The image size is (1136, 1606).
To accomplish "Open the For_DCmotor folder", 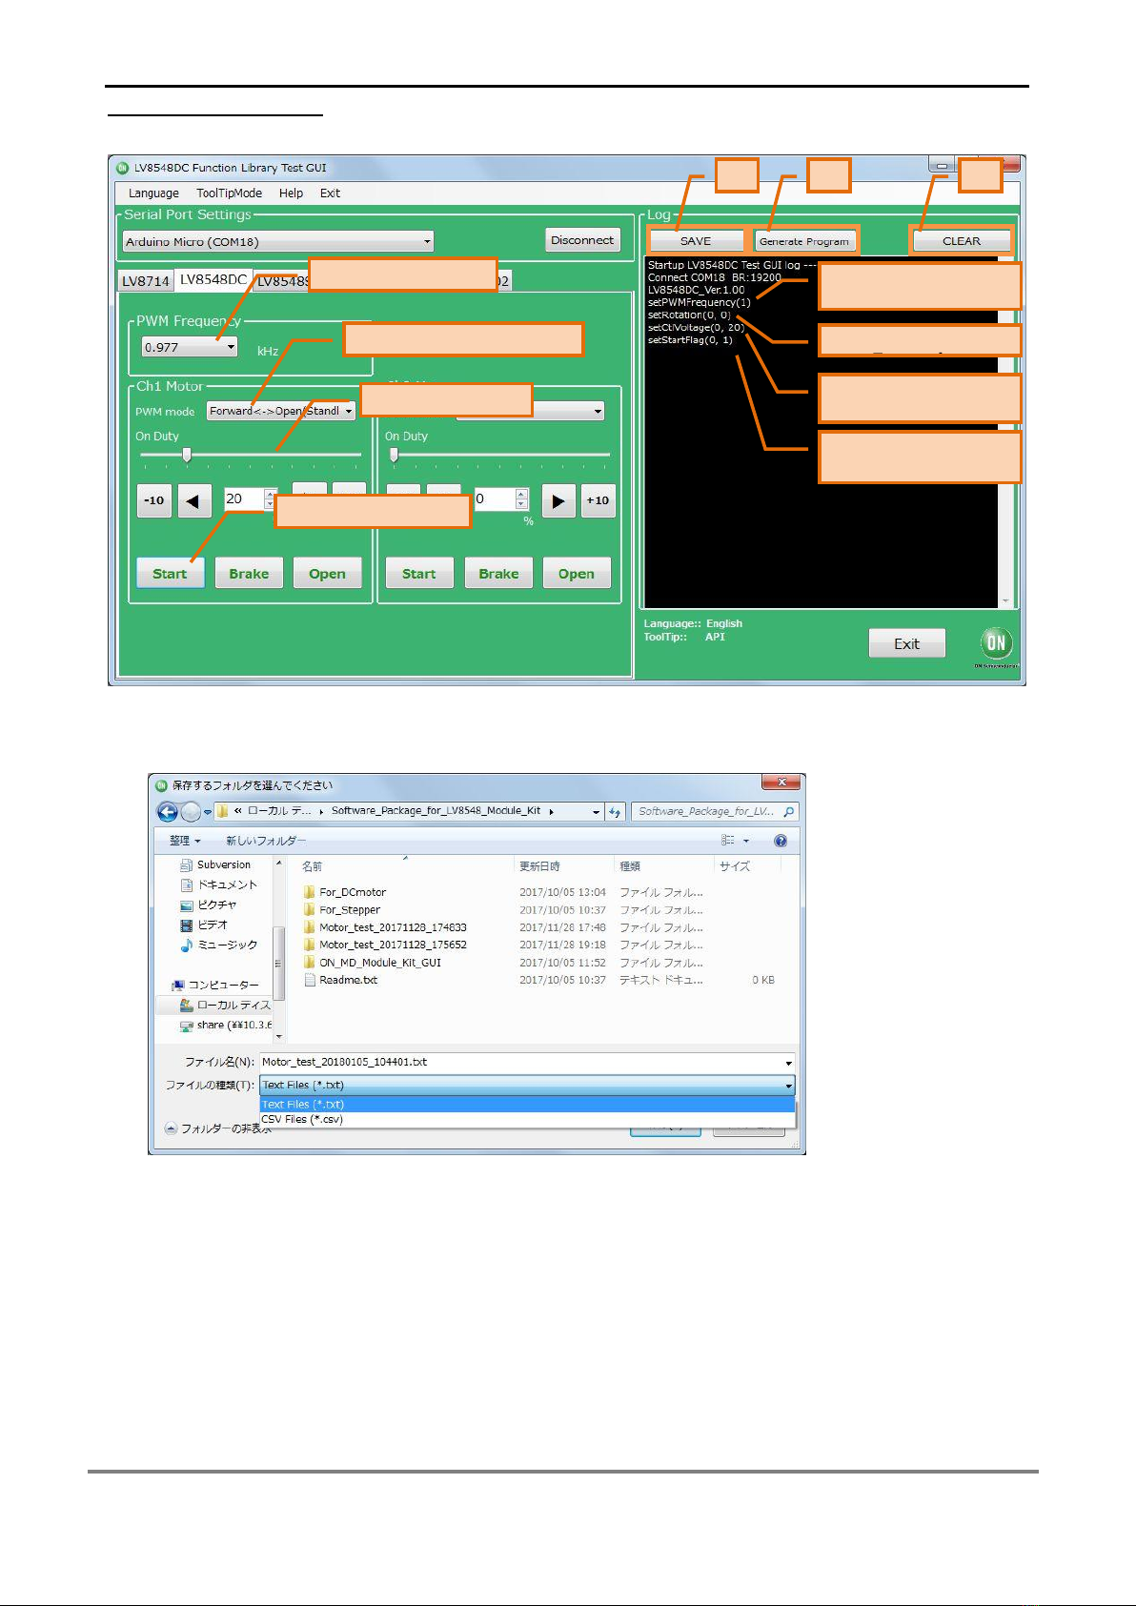I will point(352,892).
